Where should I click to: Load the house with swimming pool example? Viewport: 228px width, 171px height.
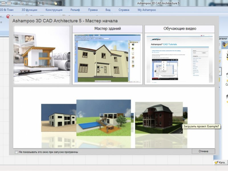click(103, 118)
